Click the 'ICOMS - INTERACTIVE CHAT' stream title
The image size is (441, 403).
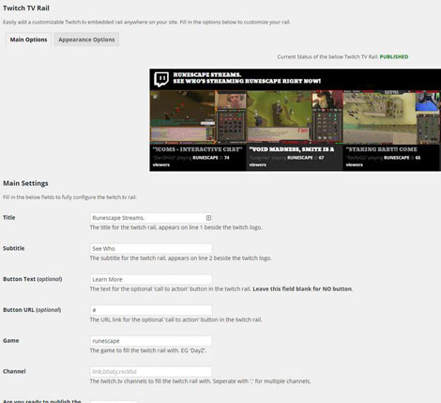(x=197, y=149)
